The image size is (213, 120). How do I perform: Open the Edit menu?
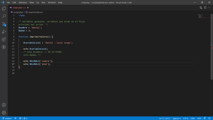pos(14,2)
